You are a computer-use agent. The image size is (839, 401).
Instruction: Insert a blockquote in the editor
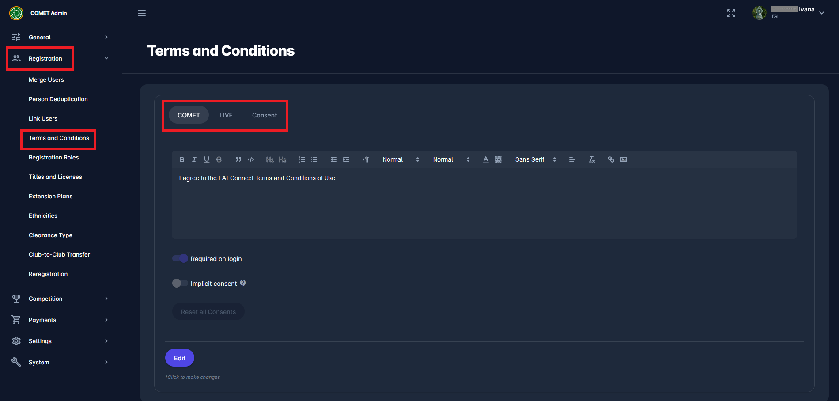(x=238, y=159)
